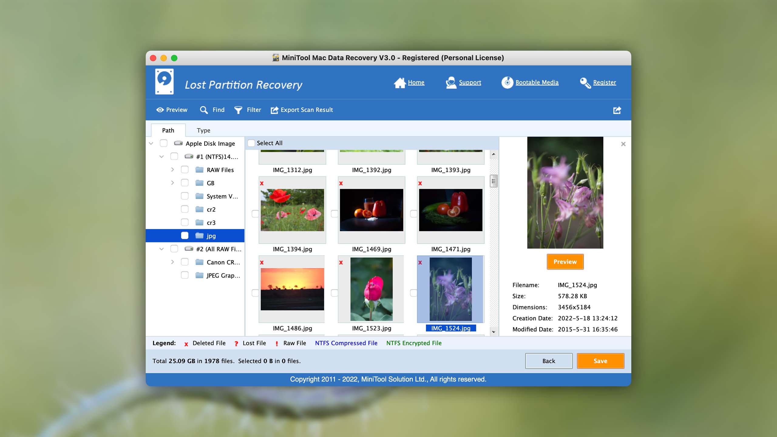Check the jpg folder checkbox
Image resolution: width=777 pixels, height=437 pixels.
185,235
